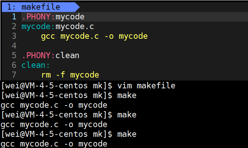Click line number 1 in gutter
Image resolution: width=248 pixels, height=148 pixels.
[x=14, y=17]
